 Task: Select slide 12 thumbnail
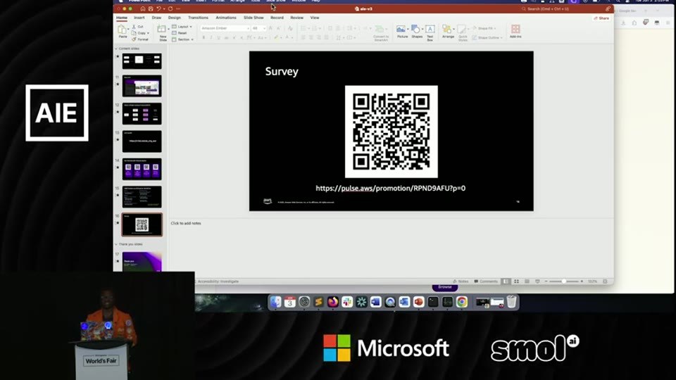142,114
